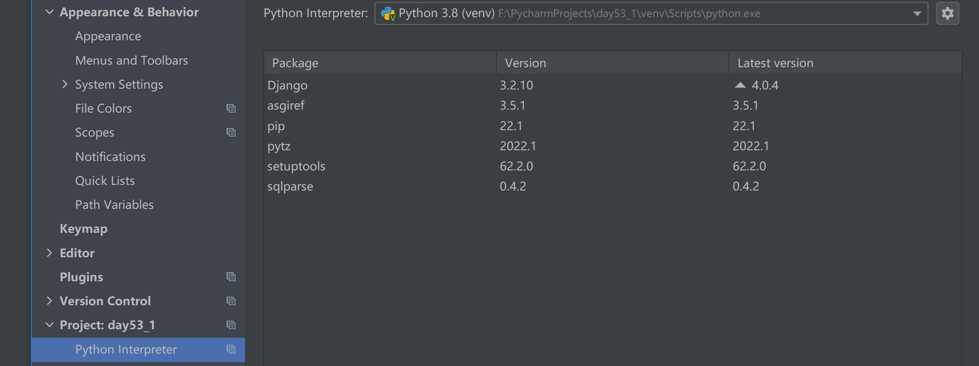Click project-level icon beside Python Interpreter
This screenshot has width=979, height=366.
pyautogui.click(x=231, y=349)
